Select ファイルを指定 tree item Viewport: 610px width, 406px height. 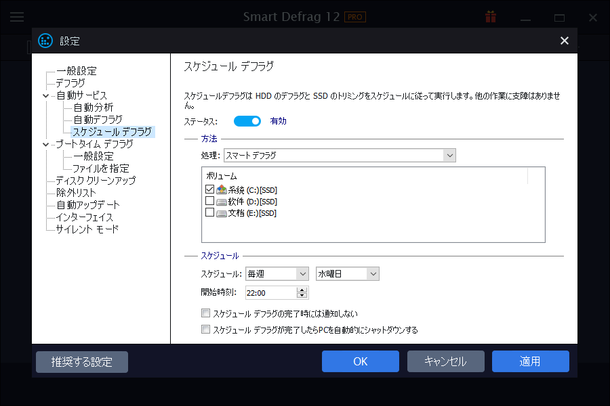pos(101,168)
